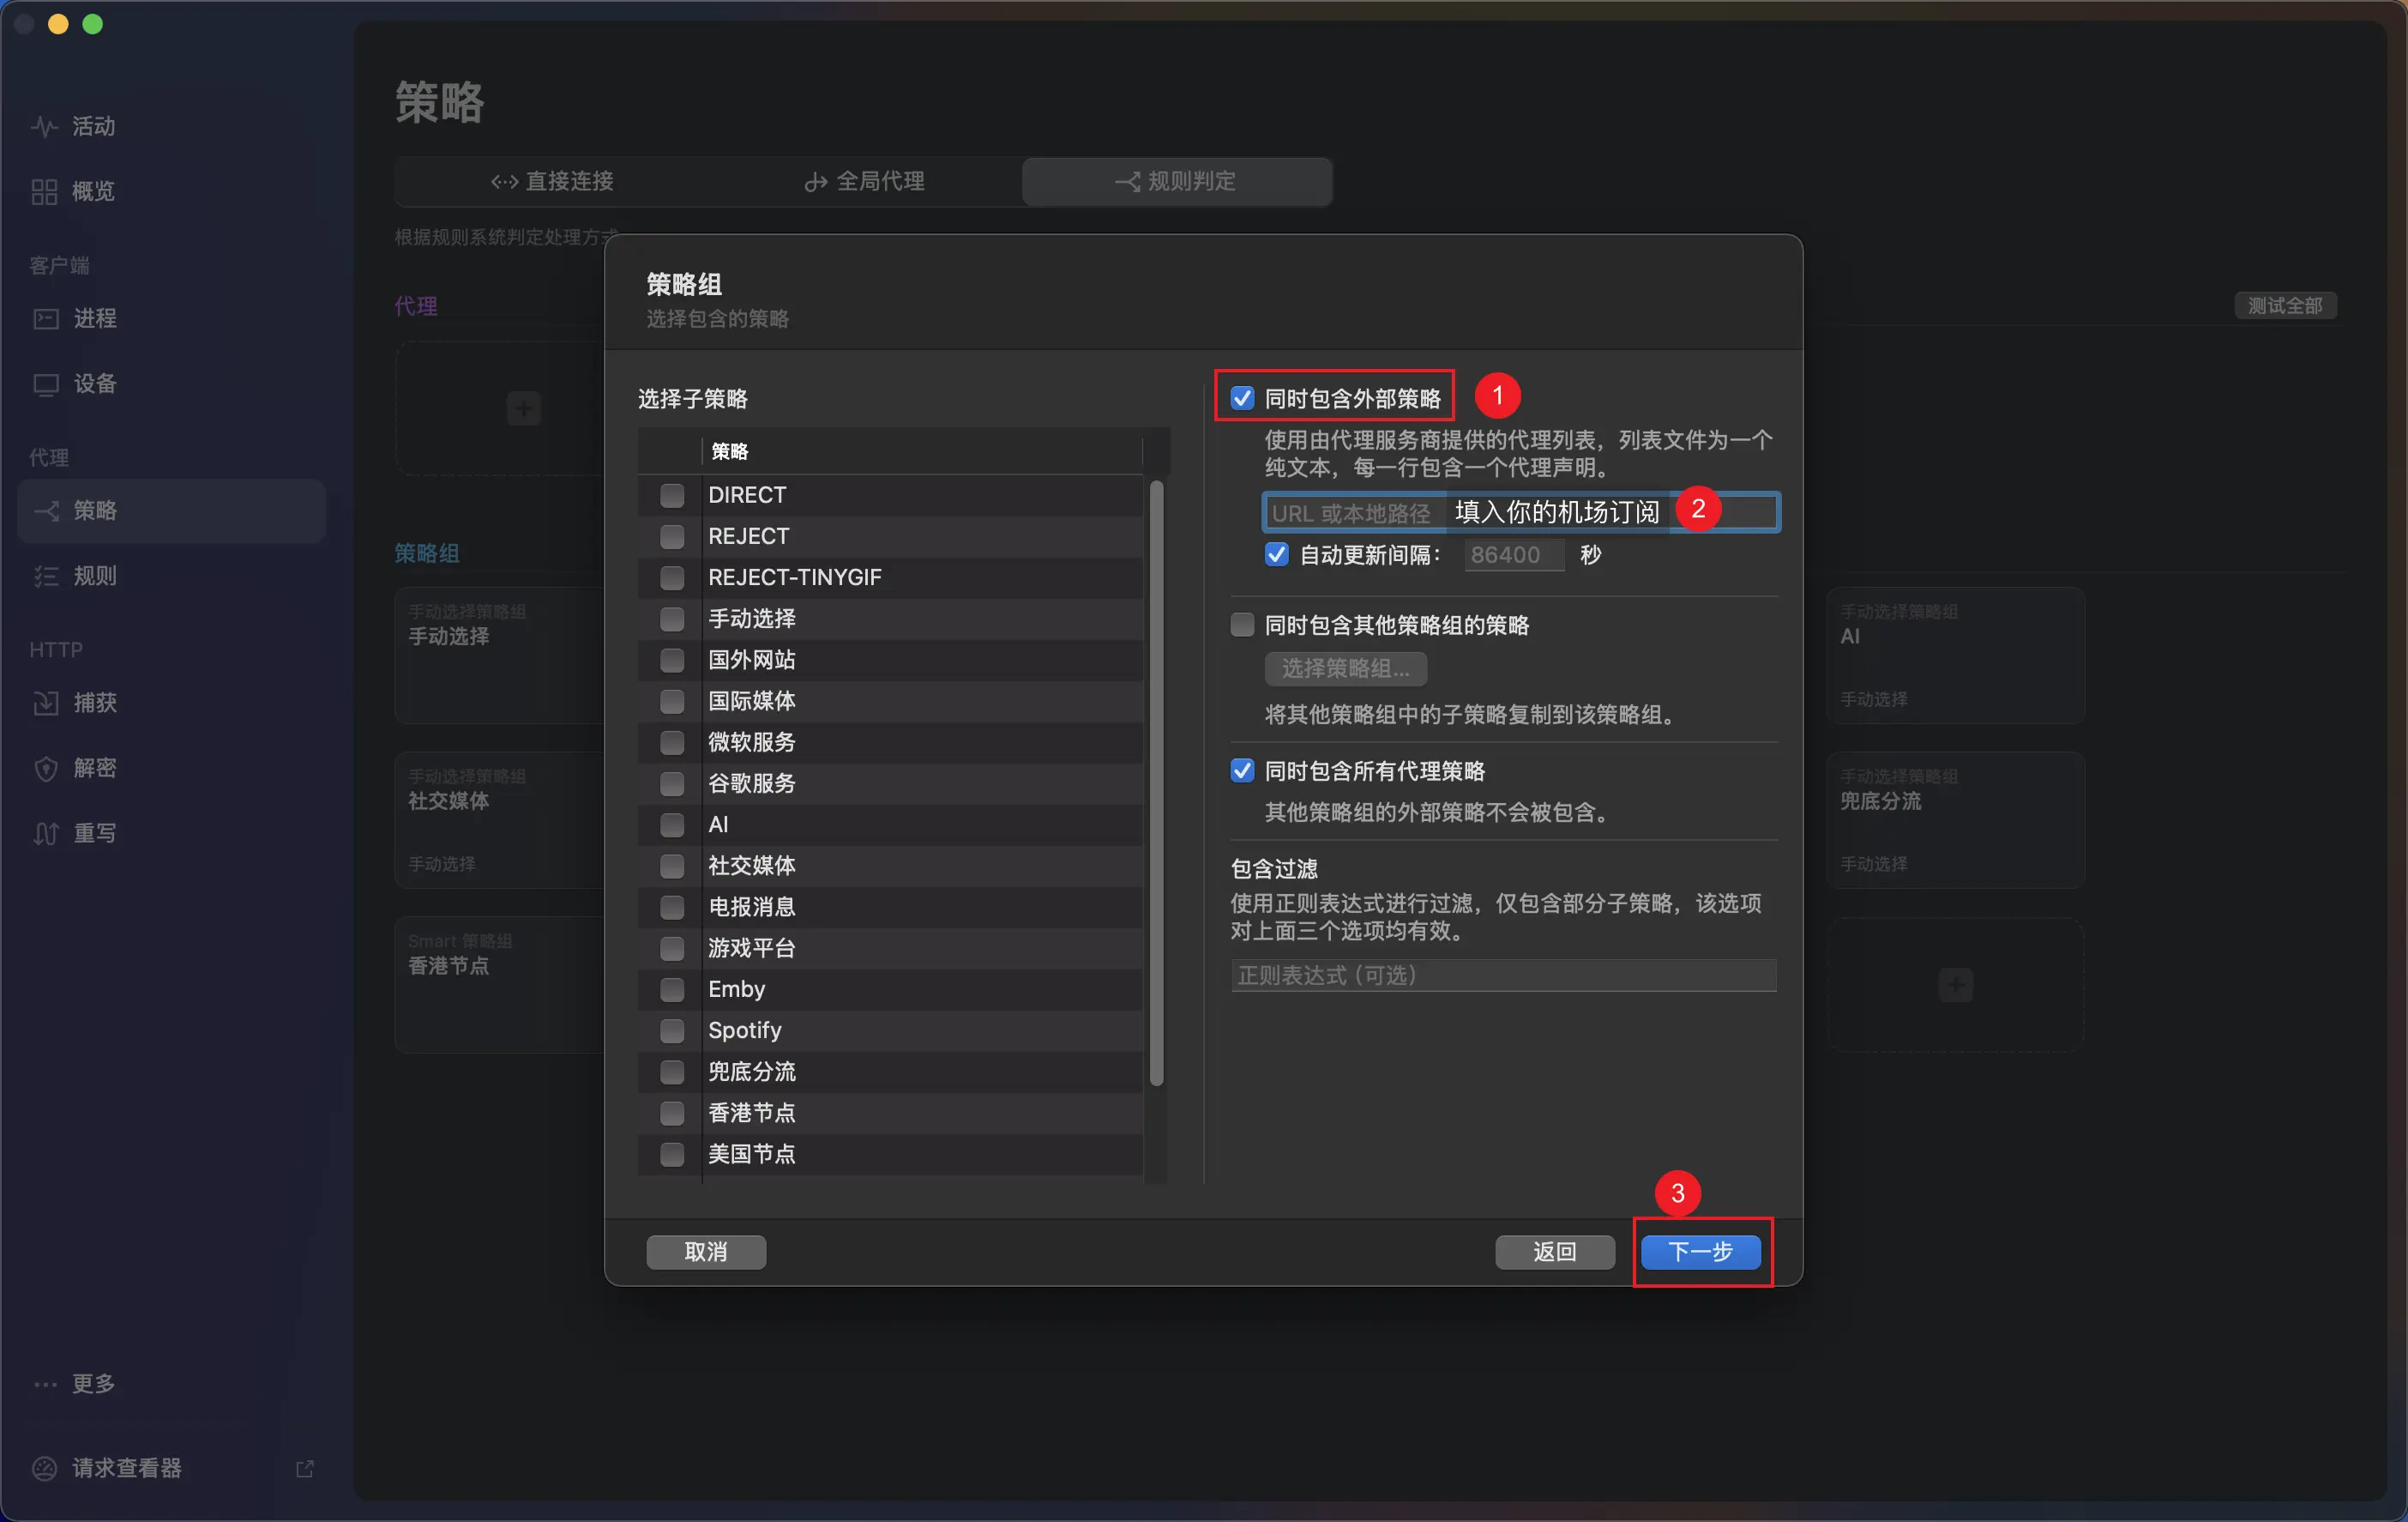Enable 同时包含其他策略组的策略 checkbox
This screenshot has height=1522, width=2408.
pos(1242,625)
